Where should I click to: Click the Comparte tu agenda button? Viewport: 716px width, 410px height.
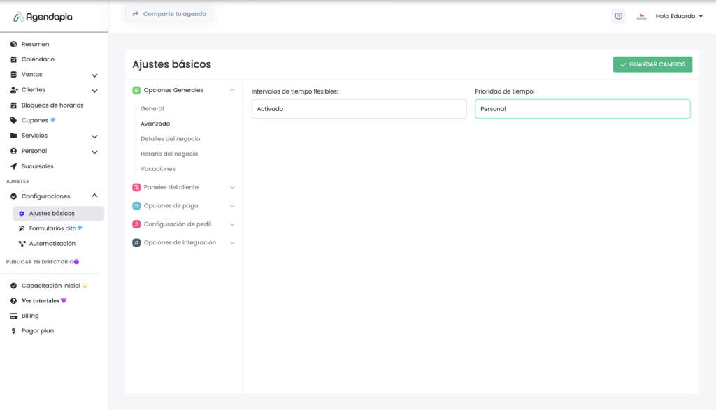click(169, 14)
